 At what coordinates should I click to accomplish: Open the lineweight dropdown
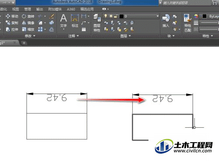point(209,23)
